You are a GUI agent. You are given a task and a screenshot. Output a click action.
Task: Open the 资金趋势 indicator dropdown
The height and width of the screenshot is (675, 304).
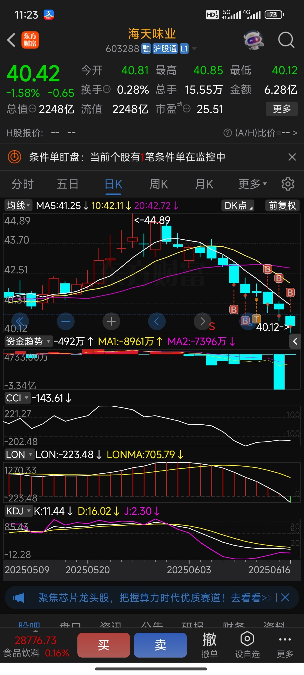pyautogui.click(x=28, y=341)
